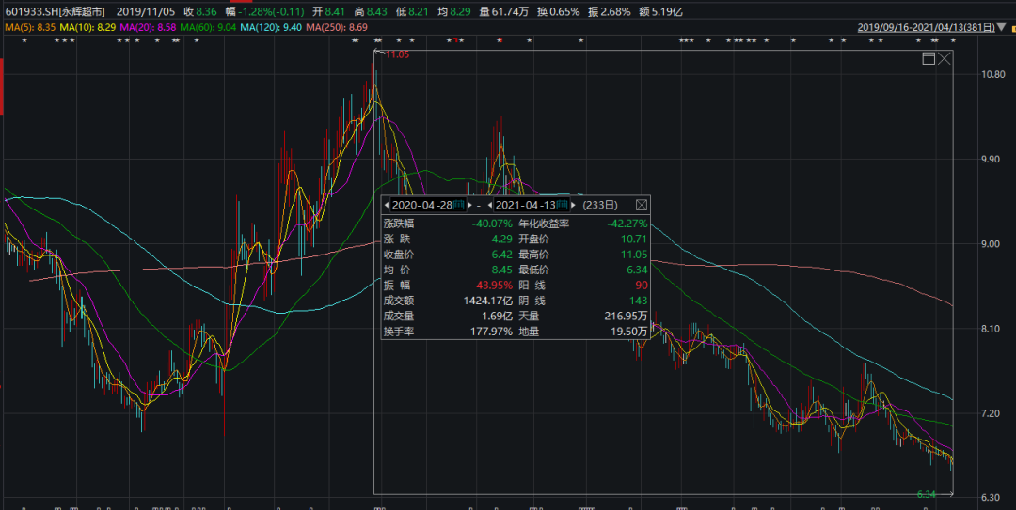Click the 最高价 value 11.05 in panel
Image resolution: width=1016 pixels, height=510 pixels.
click(x=634, y=255)
